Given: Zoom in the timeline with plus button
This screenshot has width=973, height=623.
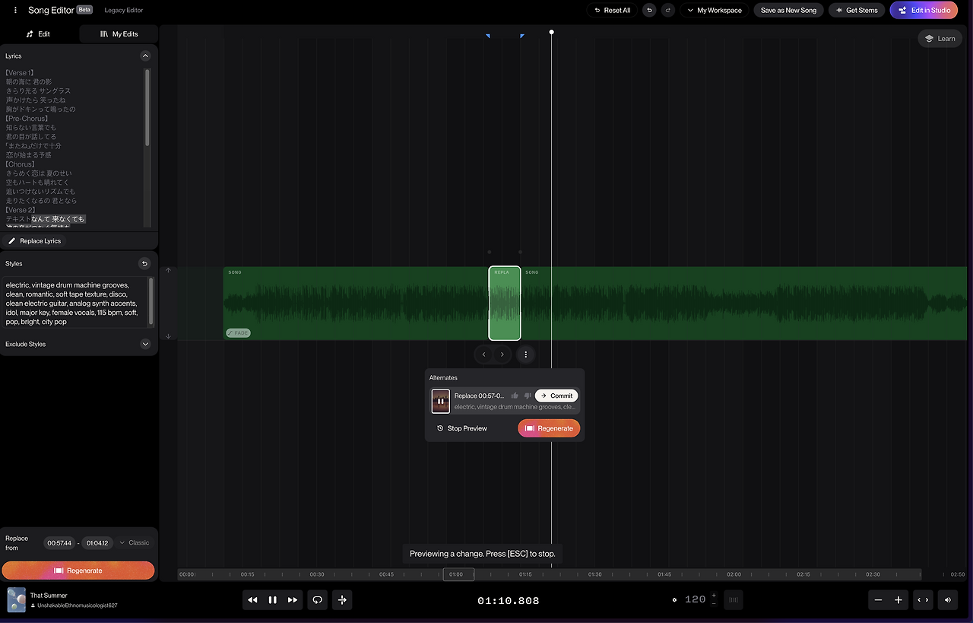Looking at the screenshot, I should pyautogui.click(x=899, y=600).
